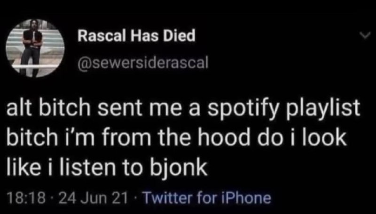376x214 pixels.
Task: Open the 18:18 timestamp
Action: (26, 198)
